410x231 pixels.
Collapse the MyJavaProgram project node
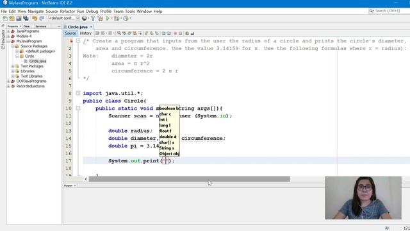click(8, 41)
